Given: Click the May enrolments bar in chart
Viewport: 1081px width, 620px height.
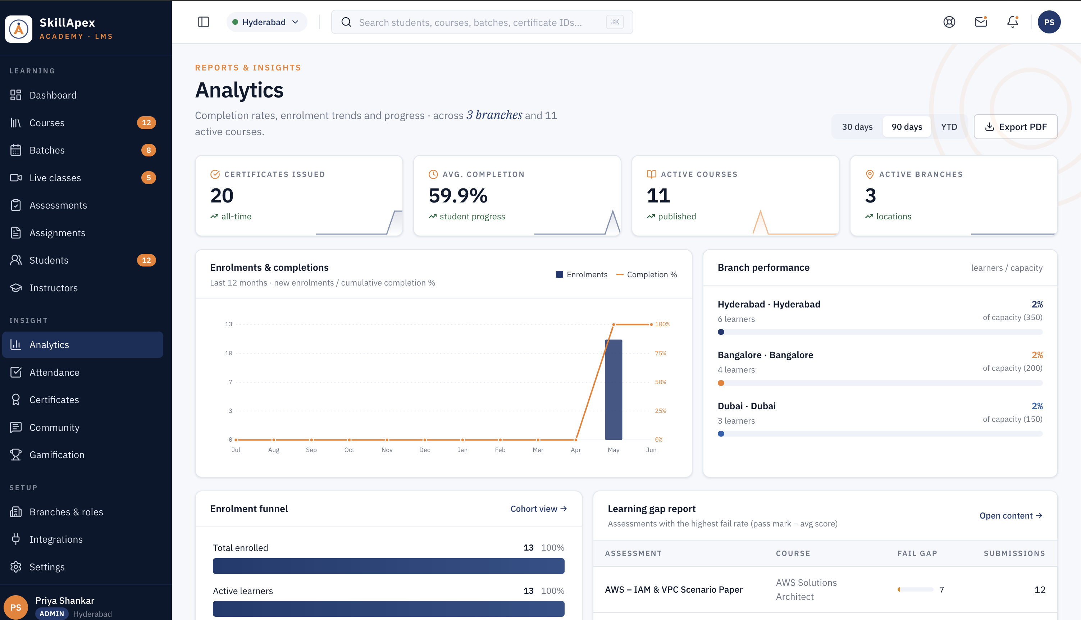Looking at the screenshot, I should click(613, 389).
